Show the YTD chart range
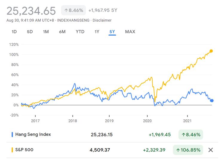Image resolution: width=221 pixels, height=161 pixels. point(80,31)
